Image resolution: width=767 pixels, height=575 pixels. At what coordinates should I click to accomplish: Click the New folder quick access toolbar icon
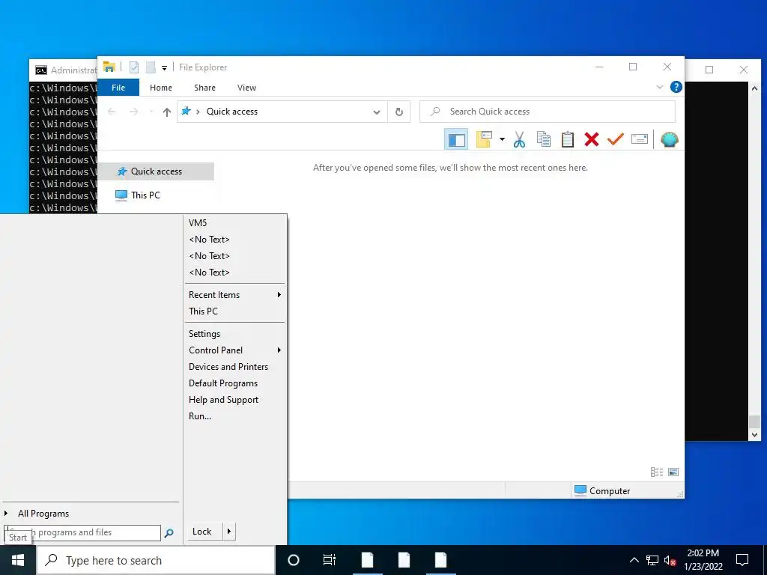[151, 67]
